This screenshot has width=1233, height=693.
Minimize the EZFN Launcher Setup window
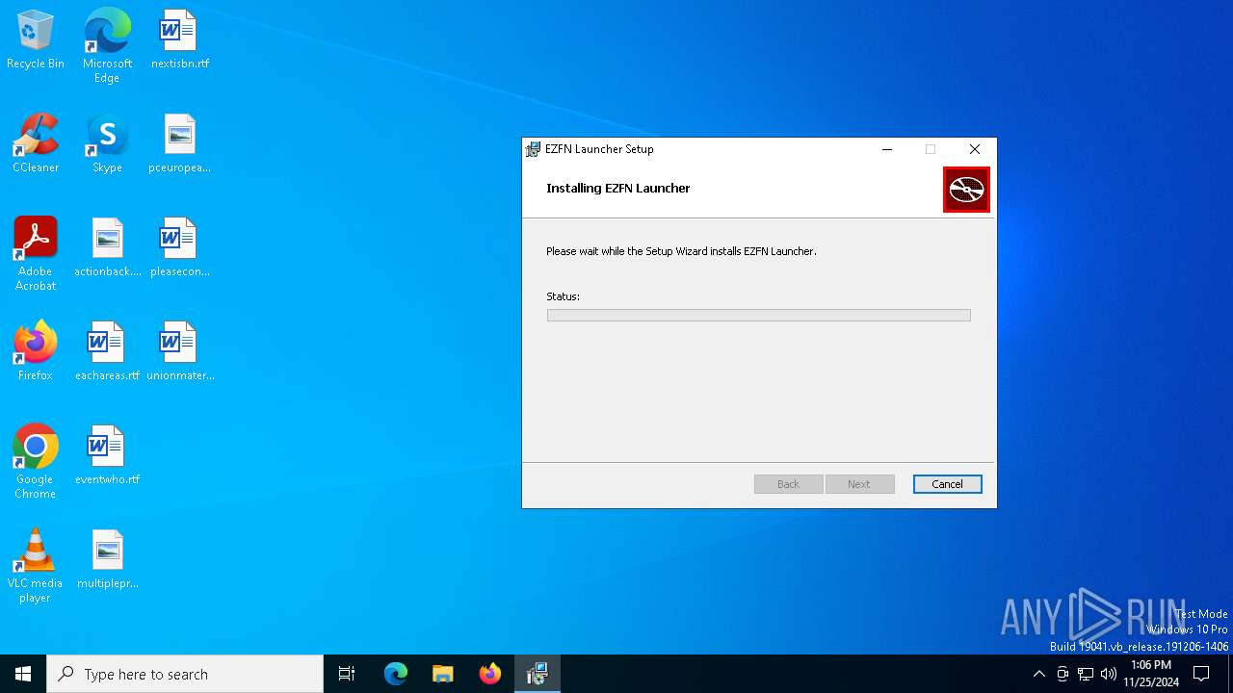coord(887,149)
